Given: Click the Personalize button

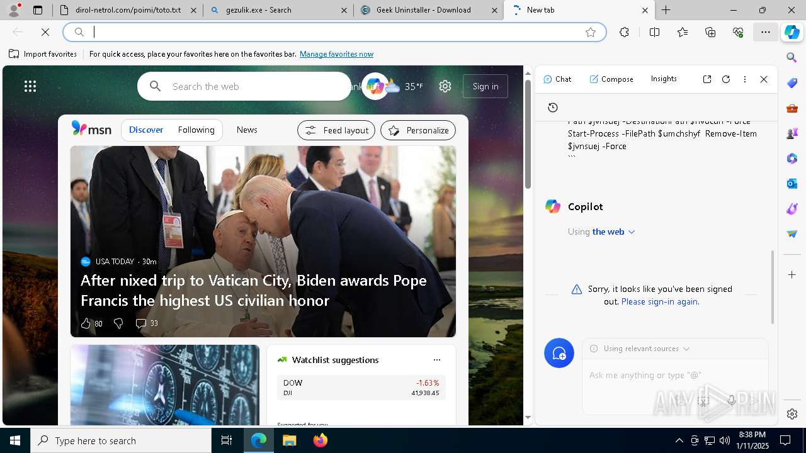Looking at the screenshot, I should coord(418,130).
